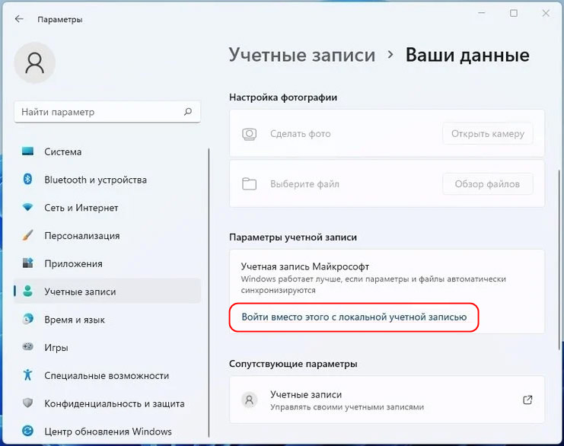Click the Игры gamepad icon
This screenshot has width=564, height=446.
(x=27, y=347)
